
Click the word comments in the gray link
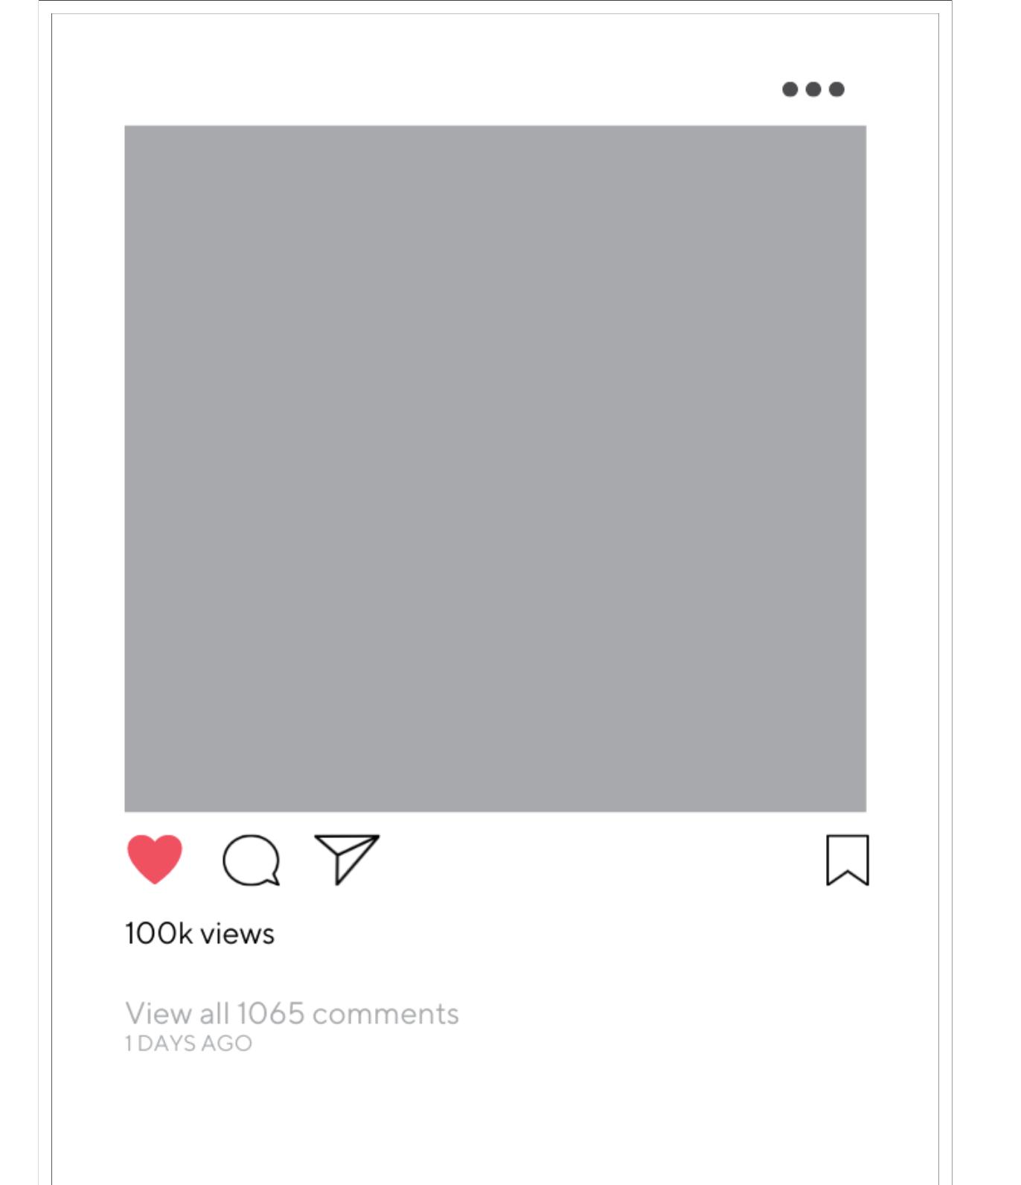(385, 1015)
